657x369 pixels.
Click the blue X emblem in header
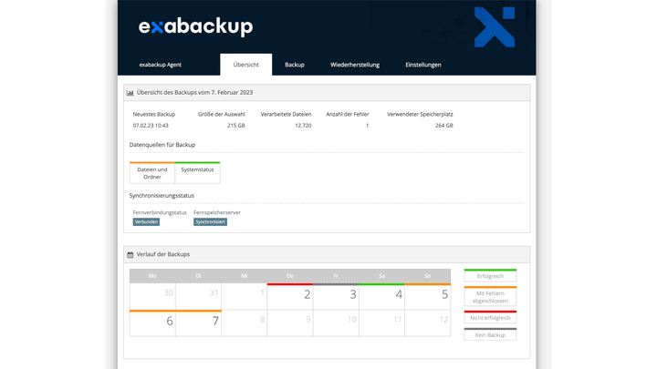pos(495,26)
